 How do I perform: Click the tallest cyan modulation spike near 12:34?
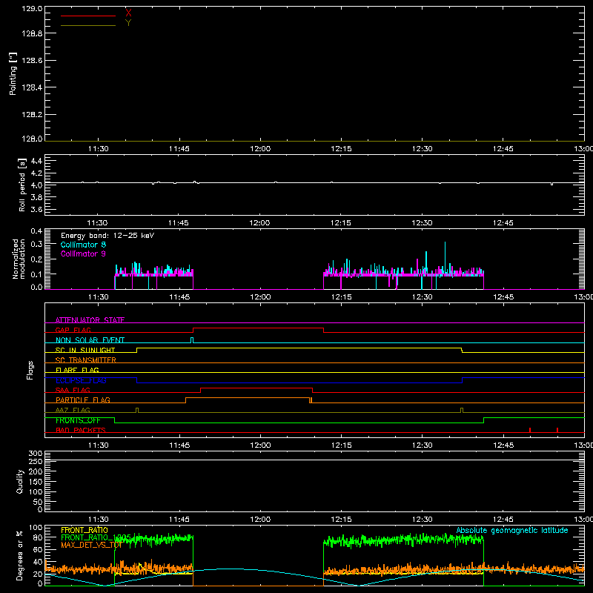445,259
